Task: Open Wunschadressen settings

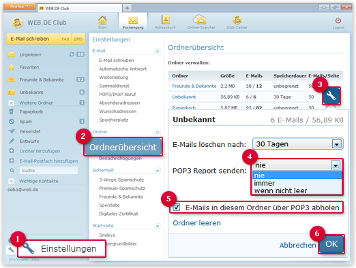Action: coord(118,111)
